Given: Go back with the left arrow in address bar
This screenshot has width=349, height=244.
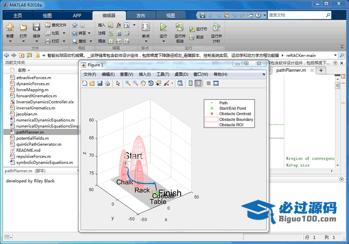Looking at the screenshot, I should pos(6,55).
